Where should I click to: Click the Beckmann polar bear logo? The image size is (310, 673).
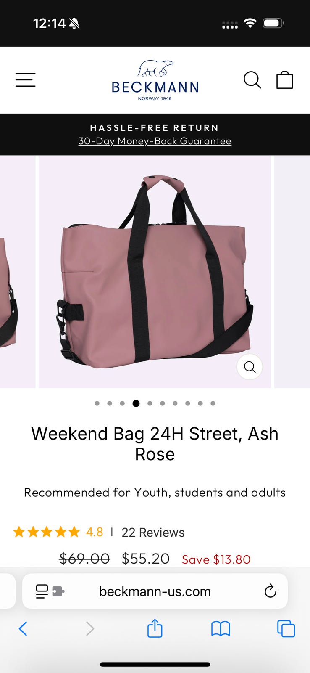(155, 80)
